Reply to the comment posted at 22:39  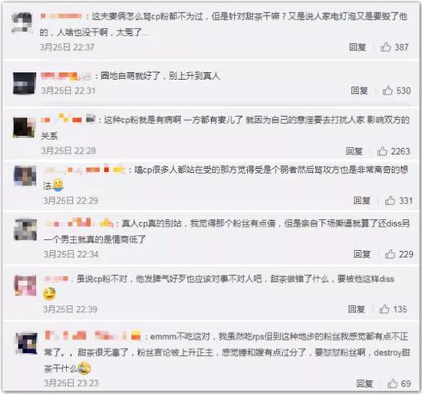click(x=356, y=310)
